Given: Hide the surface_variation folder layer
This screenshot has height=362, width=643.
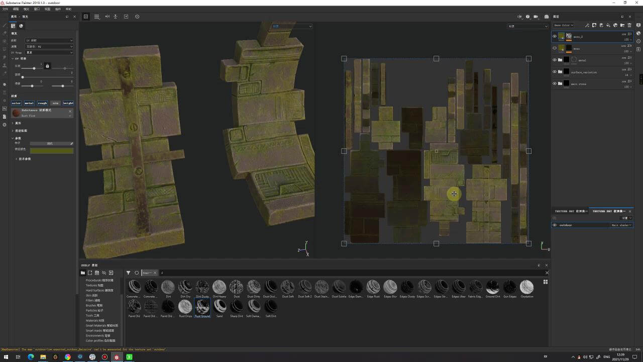Looking at the screenshot, I should [x=555, y=72].
